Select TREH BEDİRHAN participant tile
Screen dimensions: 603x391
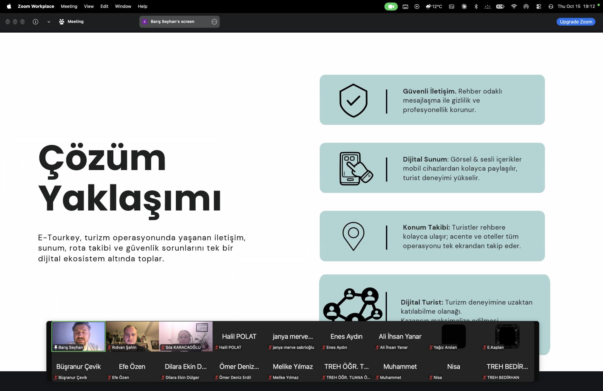[507, 367]
